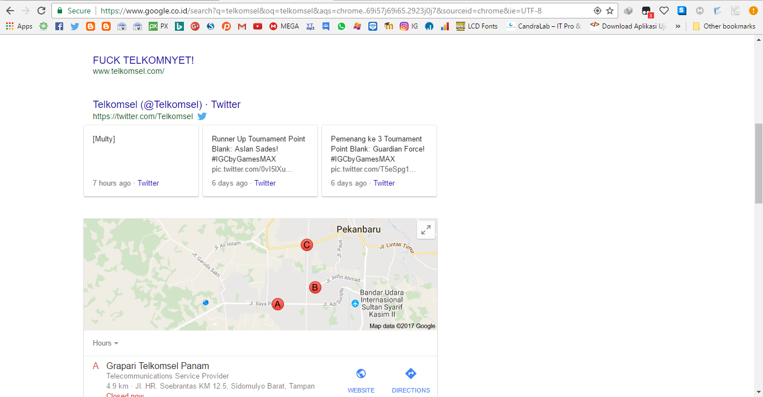Open the Pemenang ke 3 Tournament tweet card
763x397 pixels.
tap(379, 160)
